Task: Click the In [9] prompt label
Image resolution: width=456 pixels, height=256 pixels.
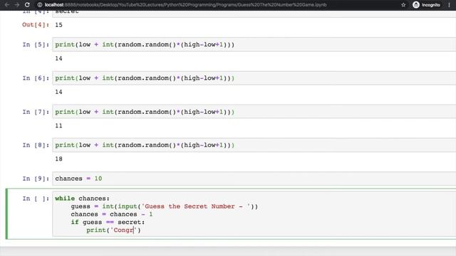Action: (x=36, y=178)
